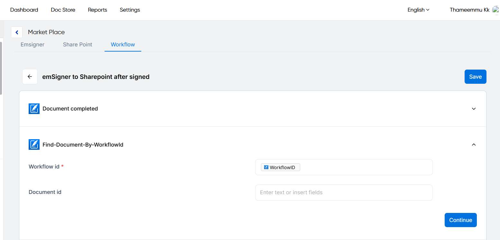Open the Dashboard menu item
Screen dimensions: 500x240
tap(24, 10)
